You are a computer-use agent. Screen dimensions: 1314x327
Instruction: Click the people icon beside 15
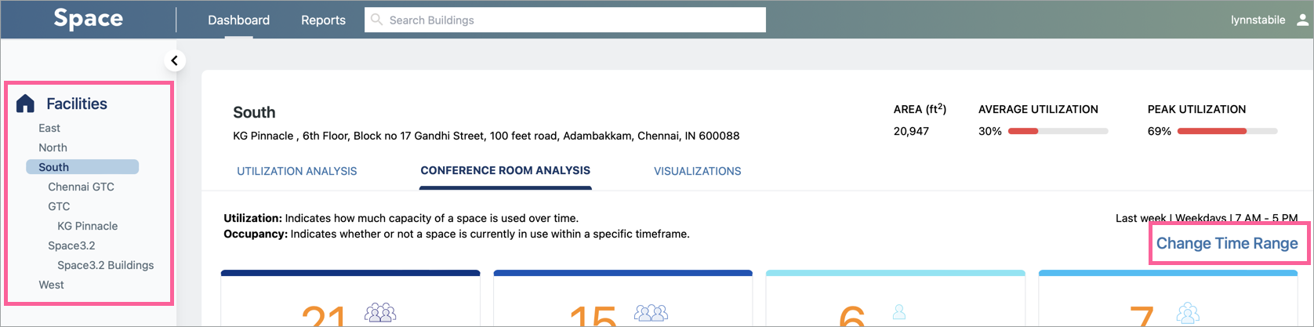[652, 313]
